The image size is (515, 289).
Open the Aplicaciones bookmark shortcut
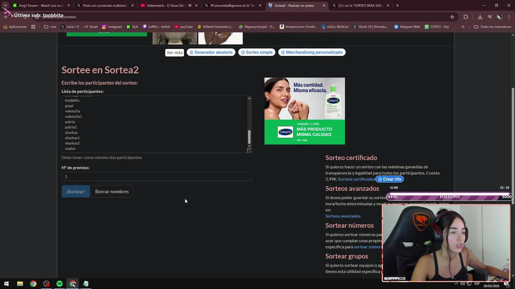(15, 27)
